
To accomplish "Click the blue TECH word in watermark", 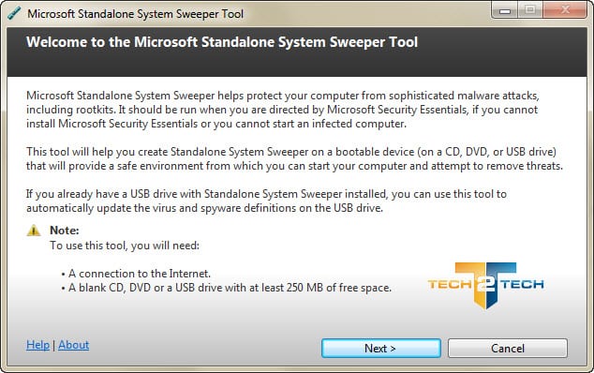I will tap(523, 284).
